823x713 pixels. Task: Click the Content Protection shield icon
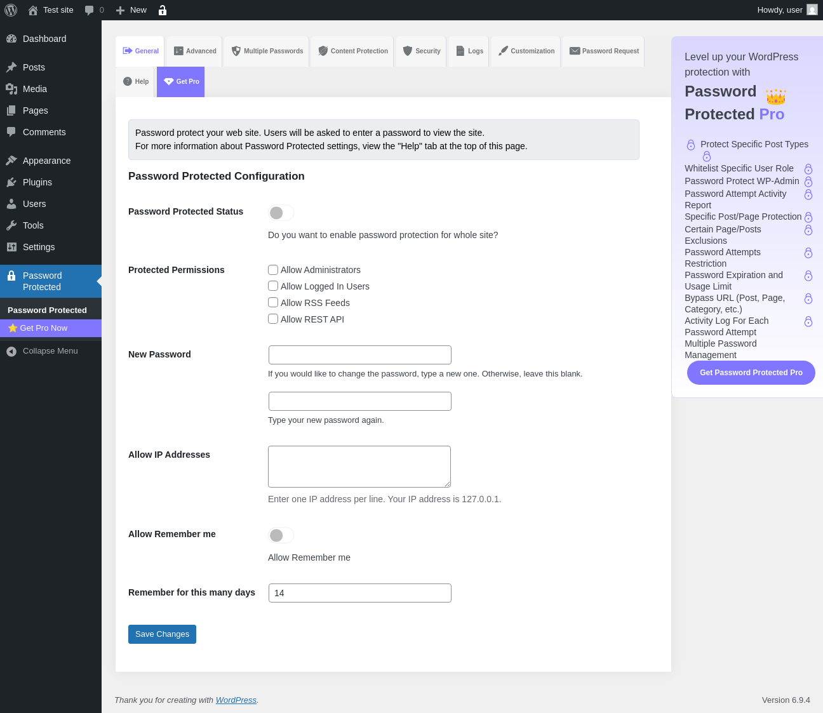click(323, 51)
